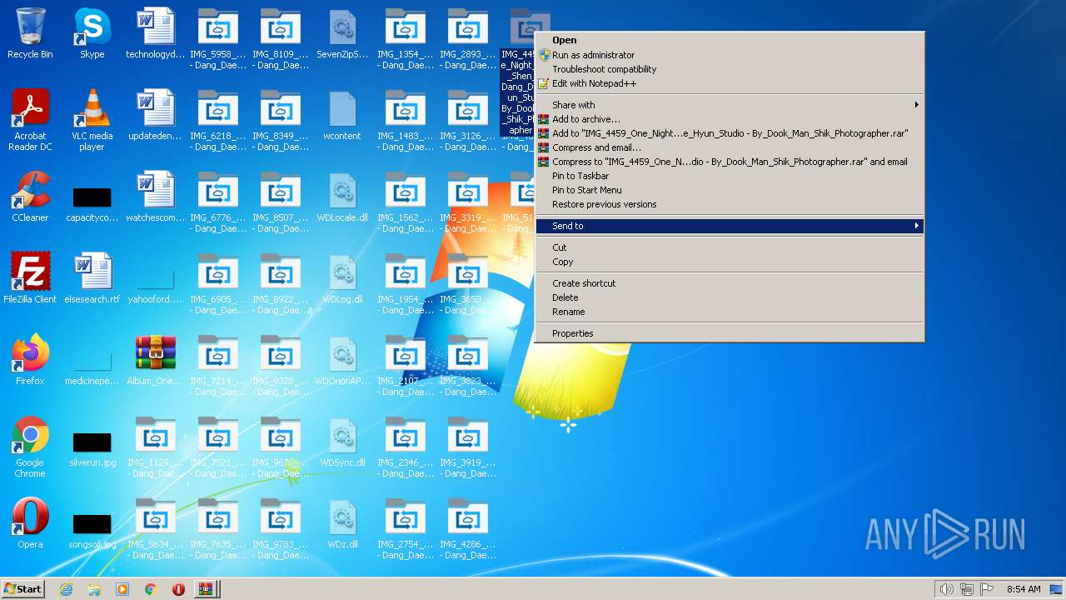This screenshot has width=1066, height=600.
Task: Open the Recycle Bin desktop icon
Action: (x=30, y=33)
